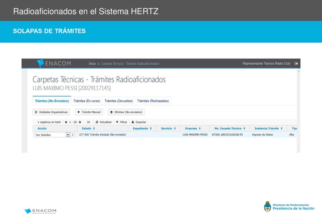This screenshot has height=223, width=322.
Task: Refresh the list with Actualizar
Action: tap(104, 122)
